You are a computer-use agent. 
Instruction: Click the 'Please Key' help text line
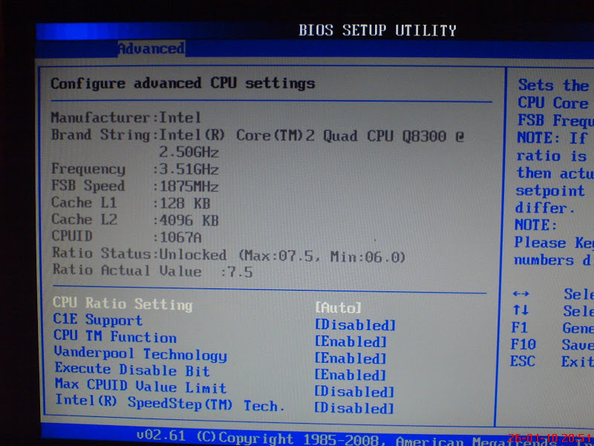pos(554,243)
